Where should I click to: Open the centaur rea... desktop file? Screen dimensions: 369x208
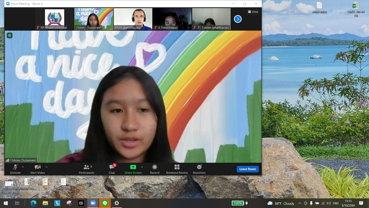click(x=27, y=184)
